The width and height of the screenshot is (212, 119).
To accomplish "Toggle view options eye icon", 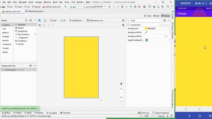I will [x=39, y=25].
